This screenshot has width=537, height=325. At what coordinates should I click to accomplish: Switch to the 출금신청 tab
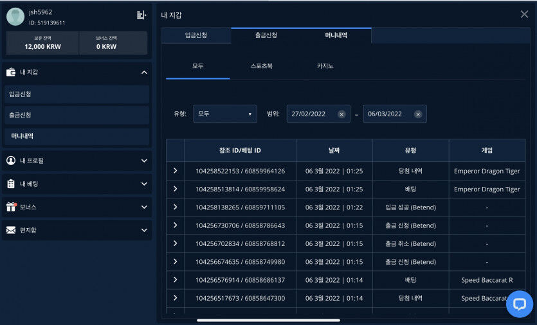point(266,35)
